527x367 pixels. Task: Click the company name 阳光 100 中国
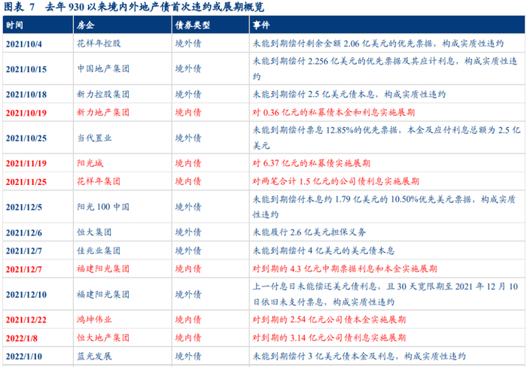click(x=103, y=207)
